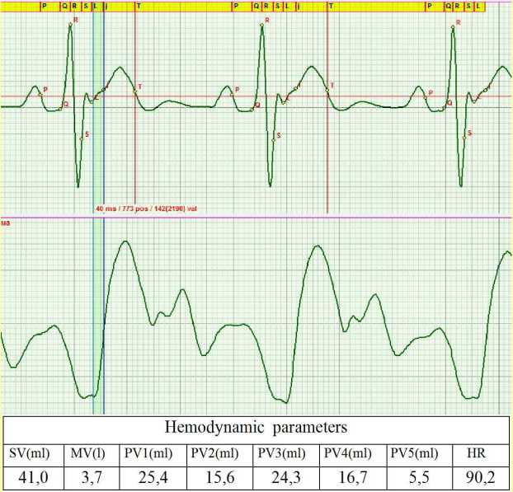Select the T phase label of the second cycle in the yellow bar
Screen dimensions: 513x492
[331, 7]
